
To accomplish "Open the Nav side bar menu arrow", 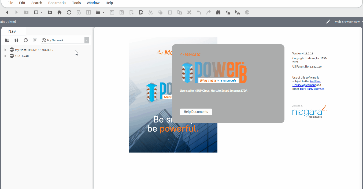I will click(5, 31).
